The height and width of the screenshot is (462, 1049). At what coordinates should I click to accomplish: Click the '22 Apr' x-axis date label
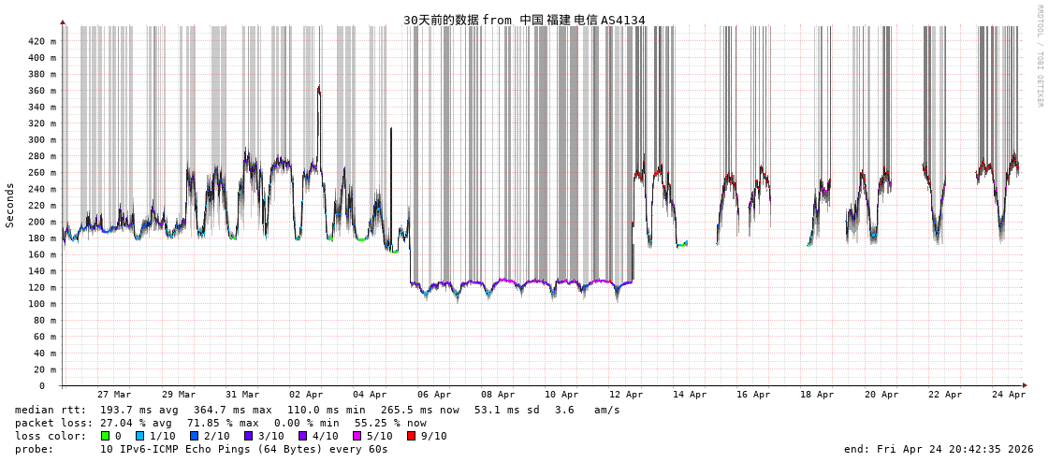[x=944, y=395]
